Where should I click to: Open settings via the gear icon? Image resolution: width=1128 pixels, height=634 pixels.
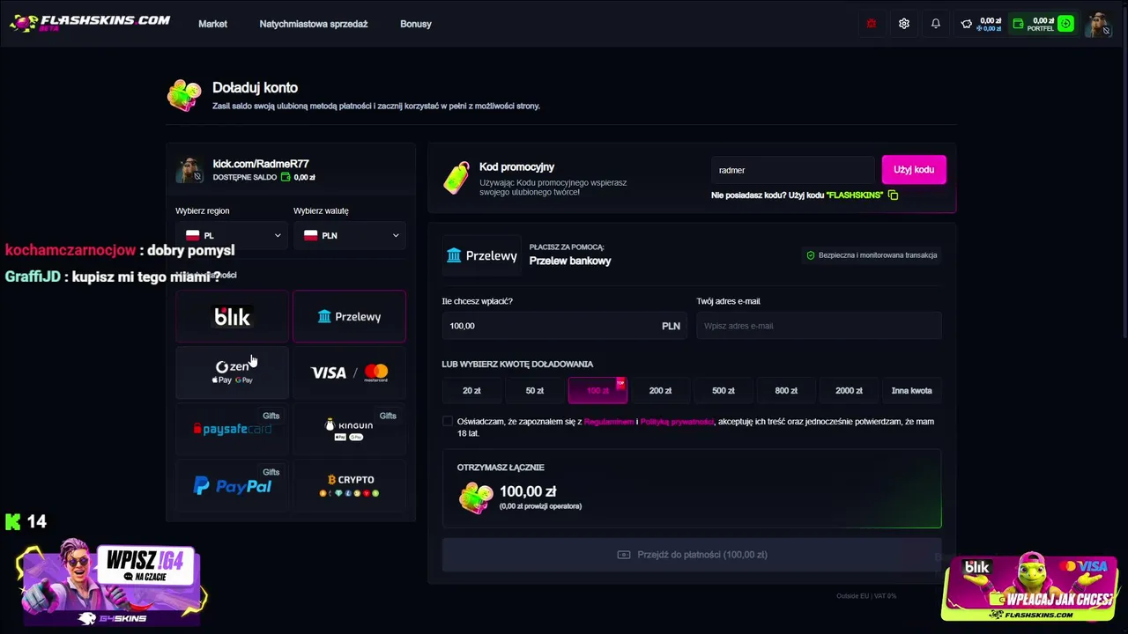click(904, 24)
